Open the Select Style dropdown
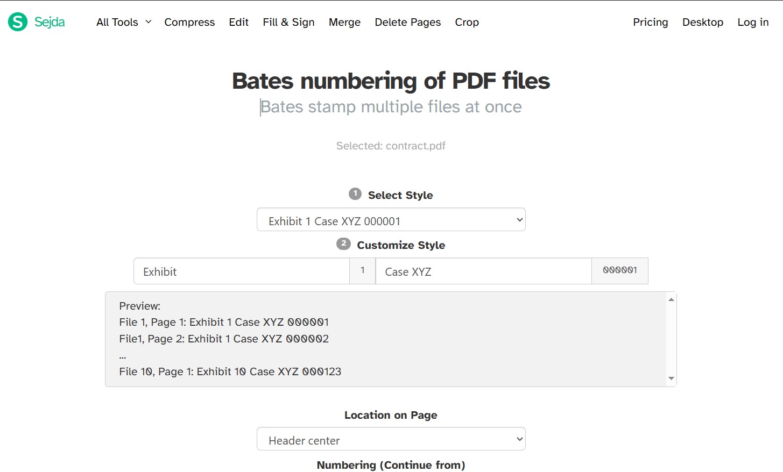Image resolution: width=783 pixels, height=472 pixels. (391, 219)
